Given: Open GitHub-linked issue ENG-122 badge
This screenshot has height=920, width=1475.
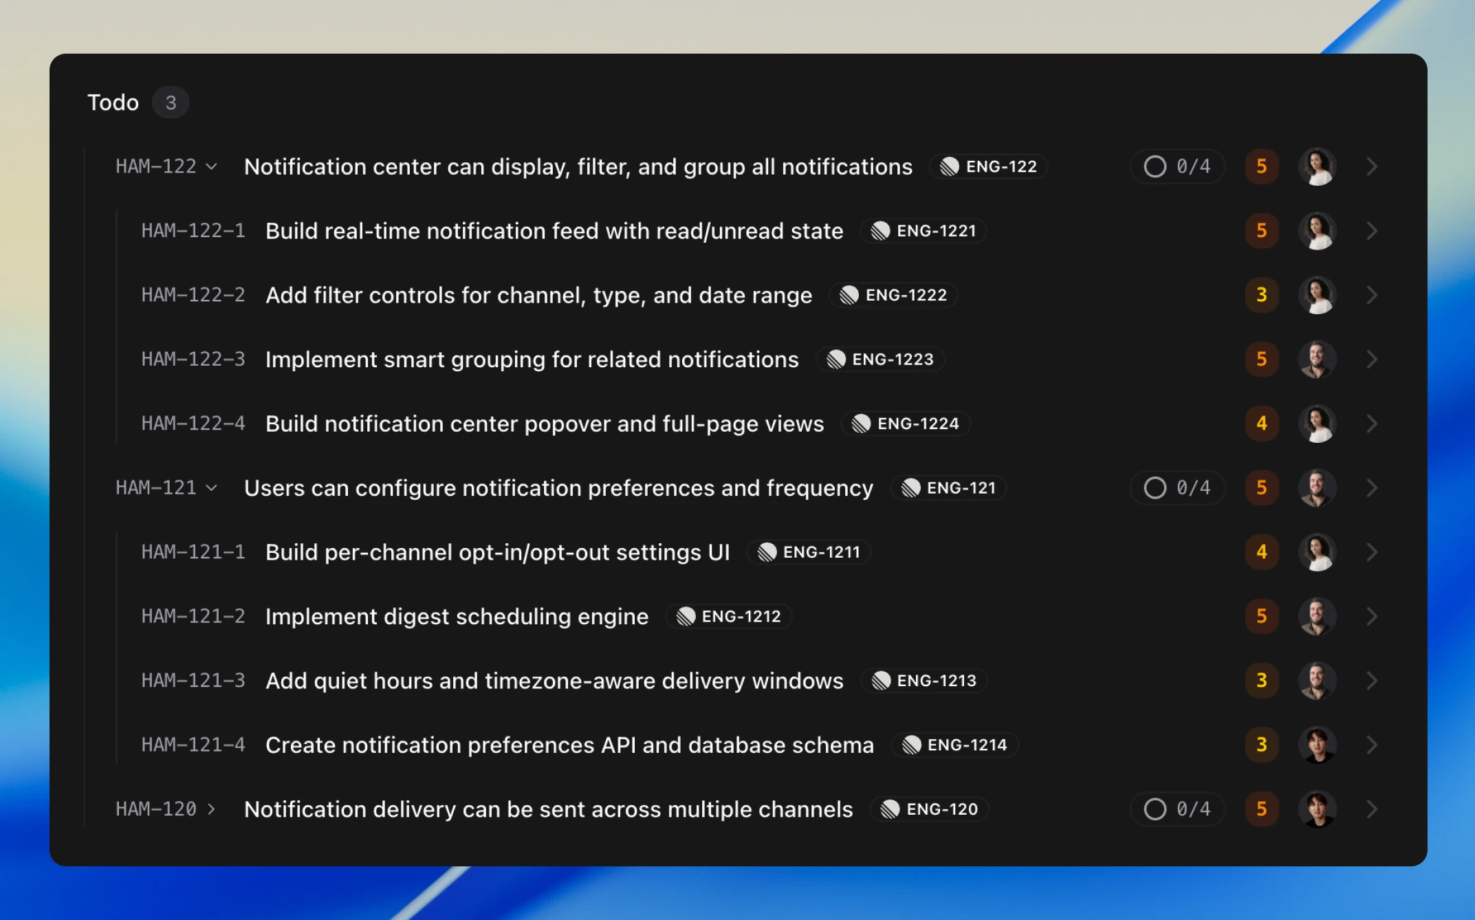Looking at the screenshot, I should tap(988, 166).
